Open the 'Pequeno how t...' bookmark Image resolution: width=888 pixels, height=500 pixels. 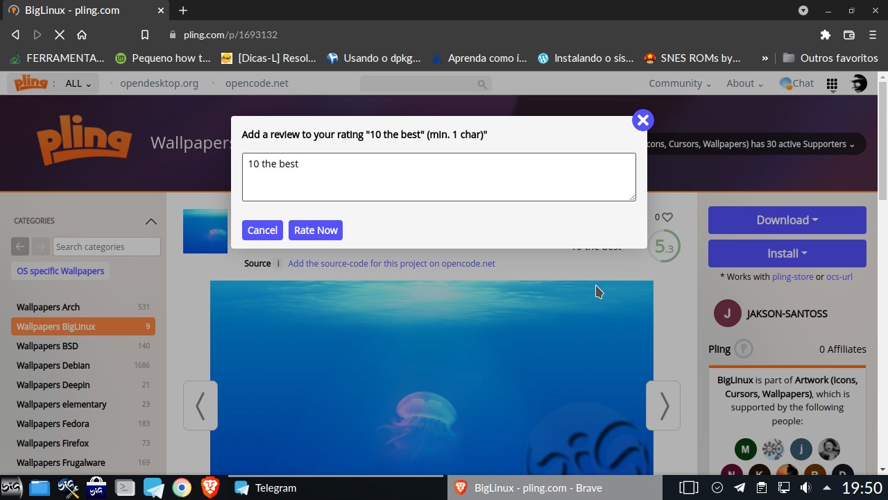tap(163, 58)
